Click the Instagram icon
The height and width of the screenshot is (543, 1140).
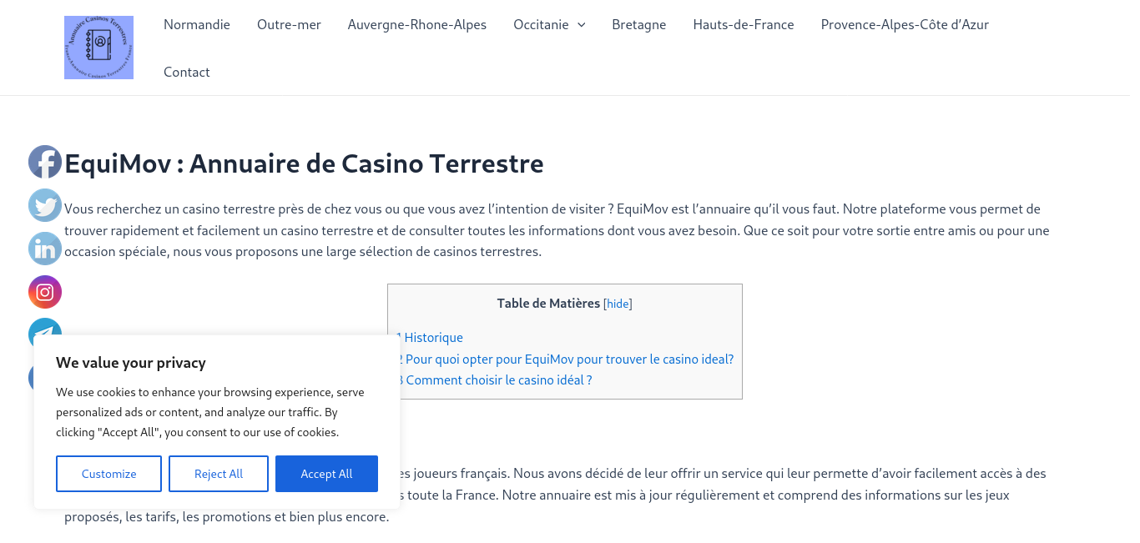[45, 292]
